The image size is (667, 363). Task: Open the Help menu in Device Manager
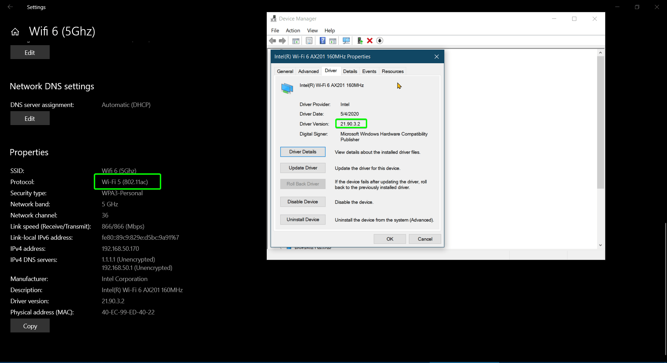coord(330,31)
